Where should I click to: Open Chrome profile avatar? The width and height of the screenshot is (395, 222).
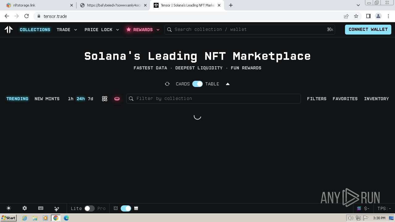coord(378,16)
